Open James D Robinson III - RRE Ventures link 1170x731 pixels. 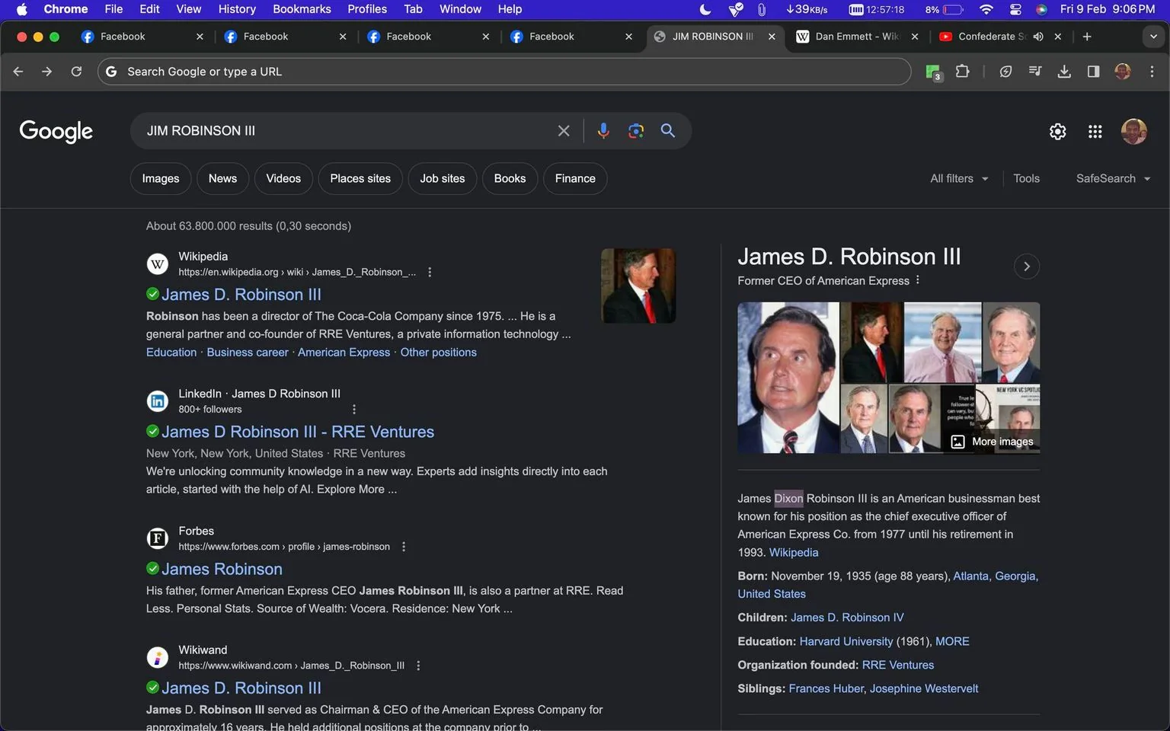point(298,432)
